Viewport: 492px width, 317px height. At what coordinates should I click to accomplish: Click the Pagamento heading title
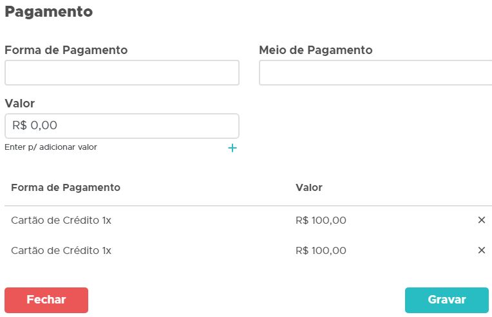coord(48,12)
